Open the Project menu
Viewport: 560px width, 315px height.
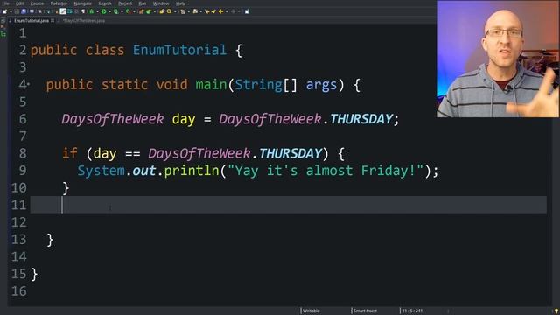(x=125, y=3)
